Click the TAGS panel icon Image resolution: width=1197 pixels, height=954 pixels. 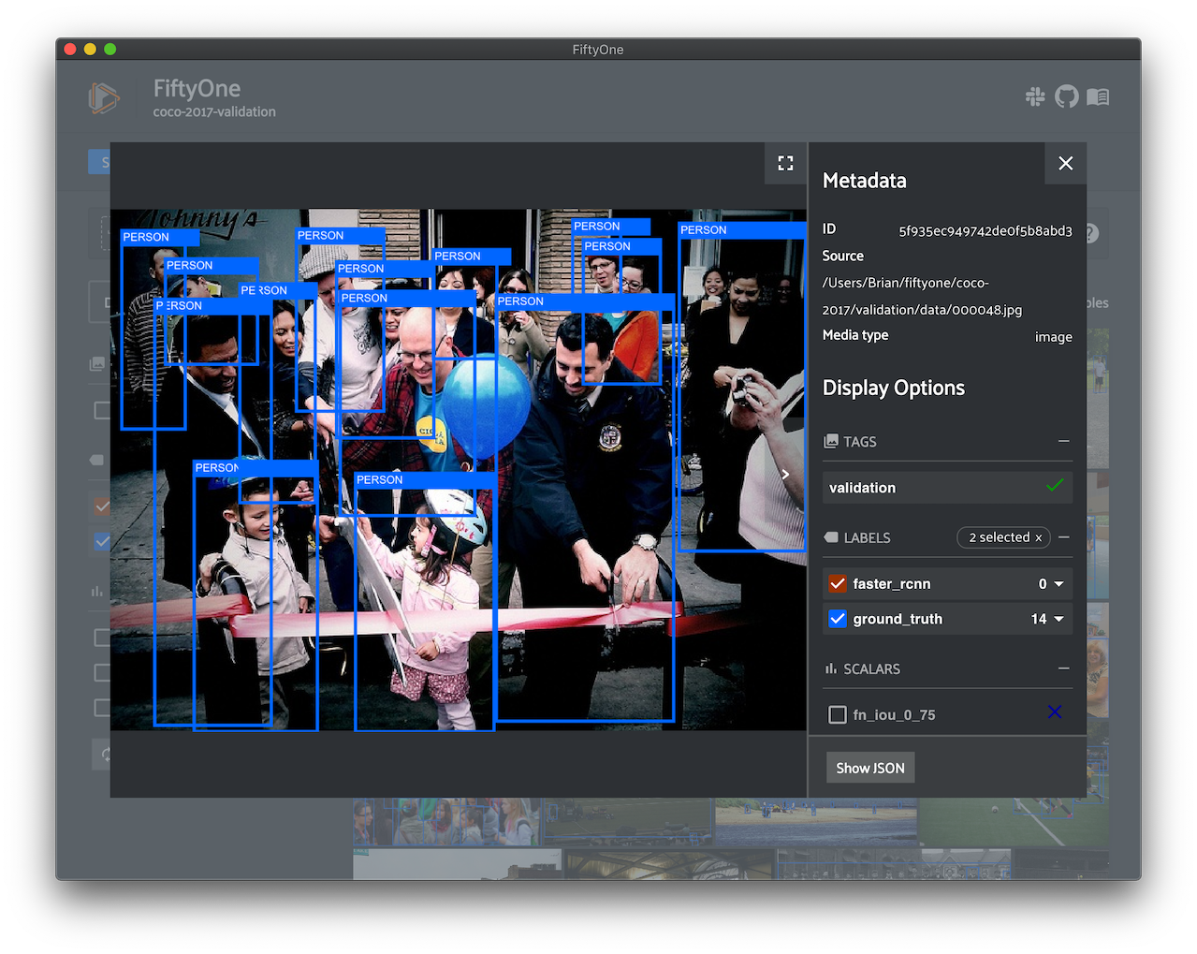pos(830,440)
